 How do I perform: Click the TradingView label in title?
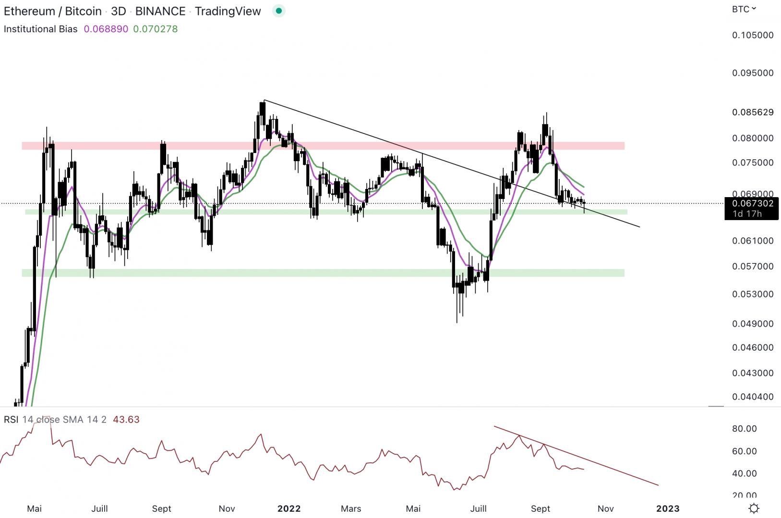click(x=228, y=11)
